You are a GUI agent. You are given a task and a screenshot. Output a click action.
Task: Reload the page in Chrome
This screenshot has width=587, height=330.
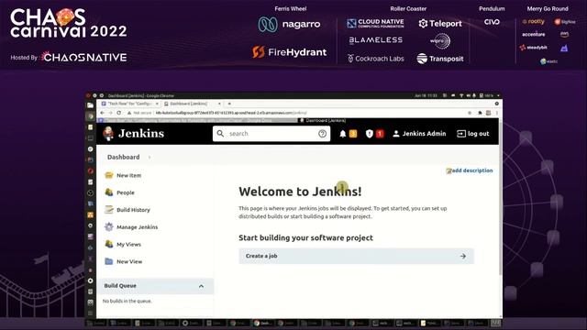tap(119, 113)
